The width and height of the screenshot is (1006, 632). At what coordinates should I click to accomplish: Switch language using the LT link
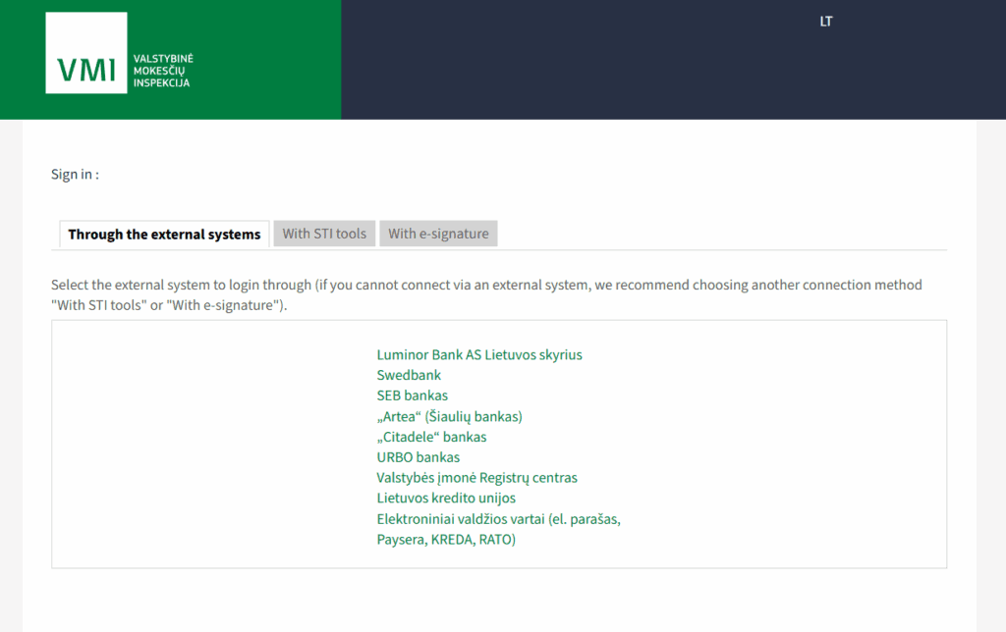click(825, 22)
